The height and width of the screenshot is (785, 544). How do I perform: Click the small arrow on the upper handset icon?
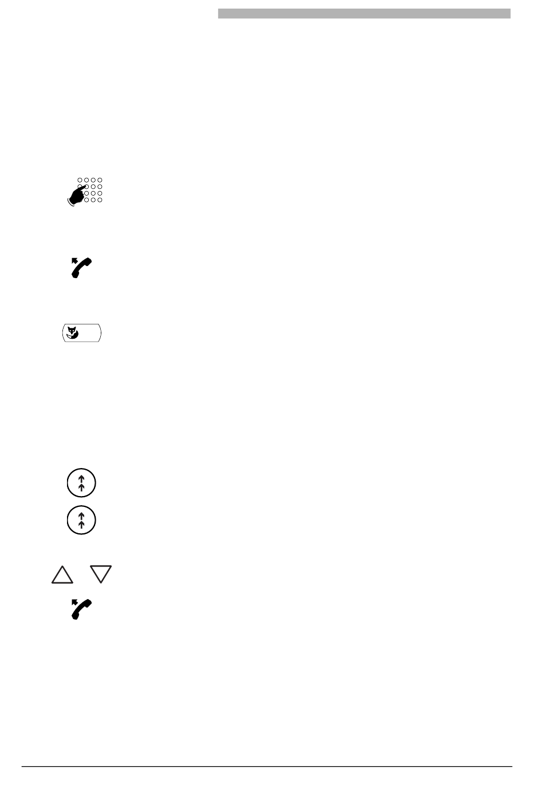[x=74, y=260]
